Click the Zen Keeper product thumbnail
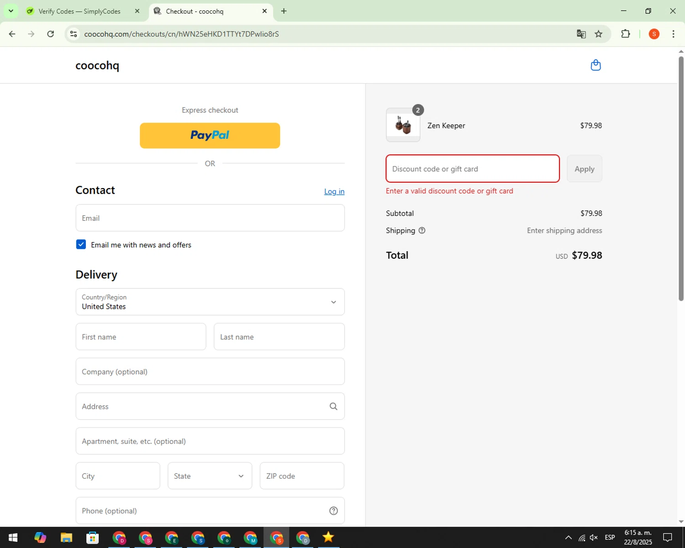Viewport: 685px width, 548px height. 403,125
